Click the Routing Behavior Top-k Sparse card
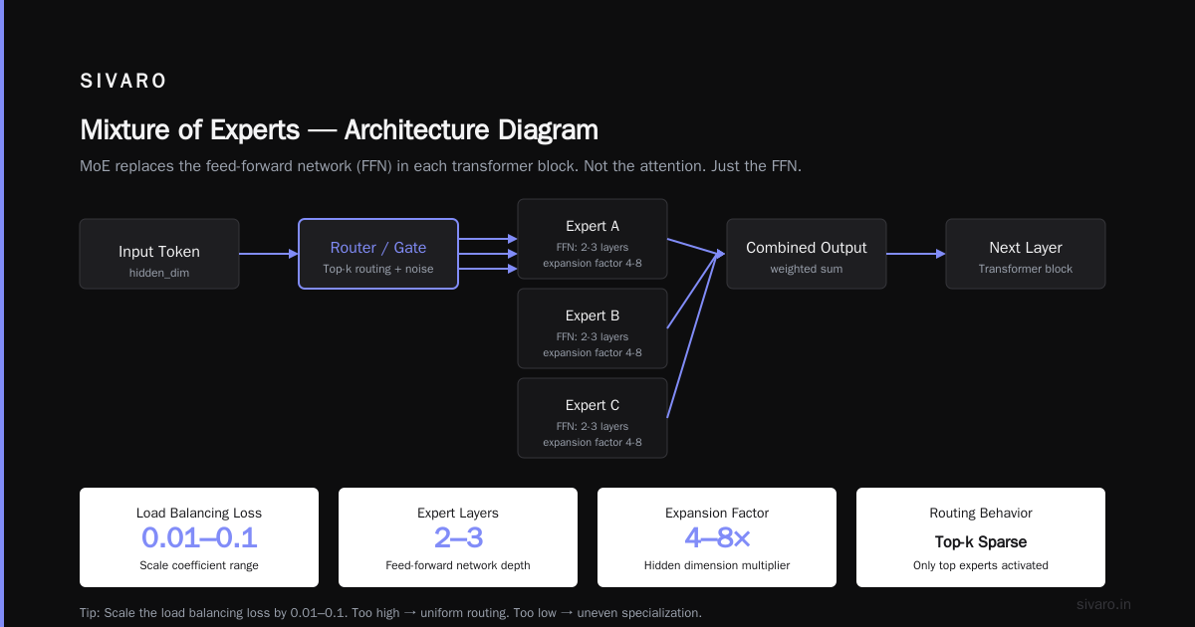 click(x=981, y=537)
